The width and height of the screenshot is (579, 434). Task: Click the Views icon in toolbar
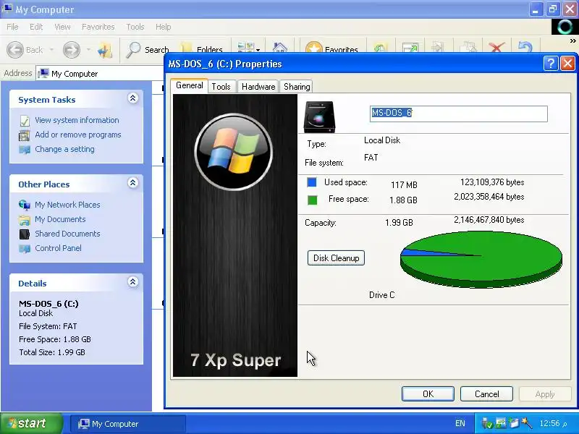tap(245, 48)
